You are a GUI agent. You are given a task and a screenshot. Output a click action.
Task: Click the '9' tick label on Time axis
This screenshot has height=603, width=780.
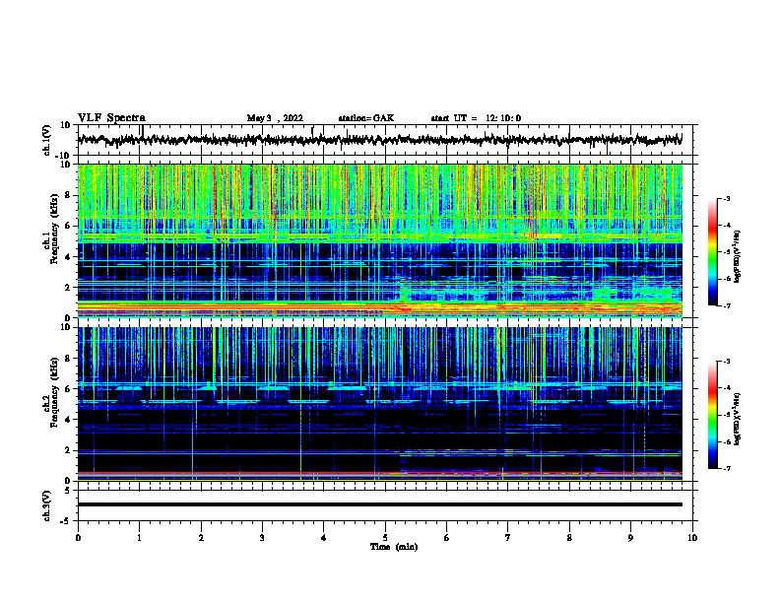click(630, 538)
